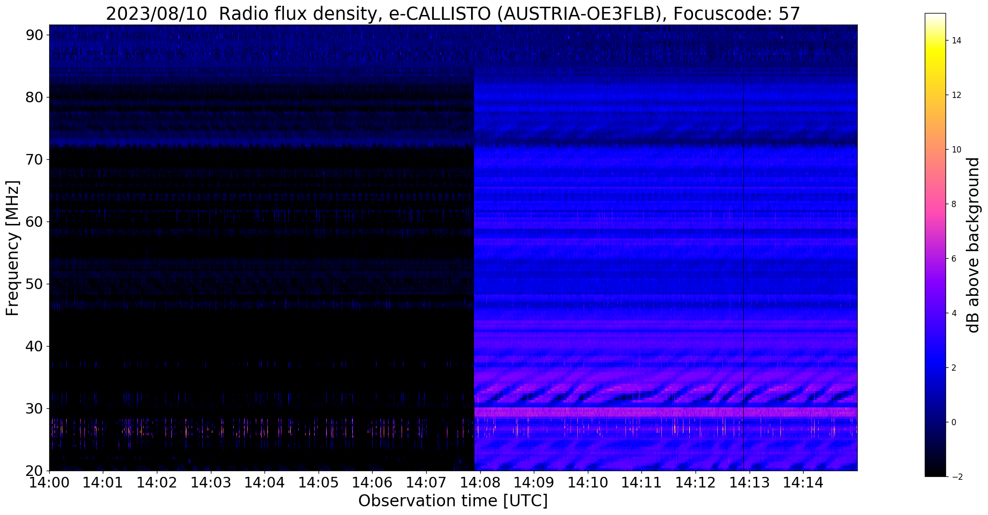This screenshot has height=515, width=988.
Task: Click the 80 MHz frequency tick label
Action: point(34,97)
